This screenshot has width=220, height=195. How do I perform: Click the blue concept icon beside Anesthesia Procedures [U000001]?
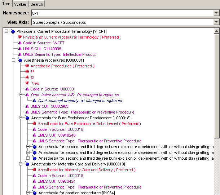coord(20,60)
